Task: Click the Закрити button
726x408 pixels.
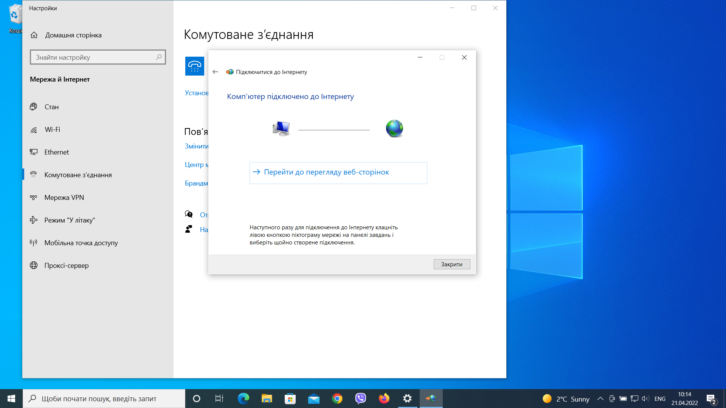Action: pyautogui.click(x=451, y=264)
